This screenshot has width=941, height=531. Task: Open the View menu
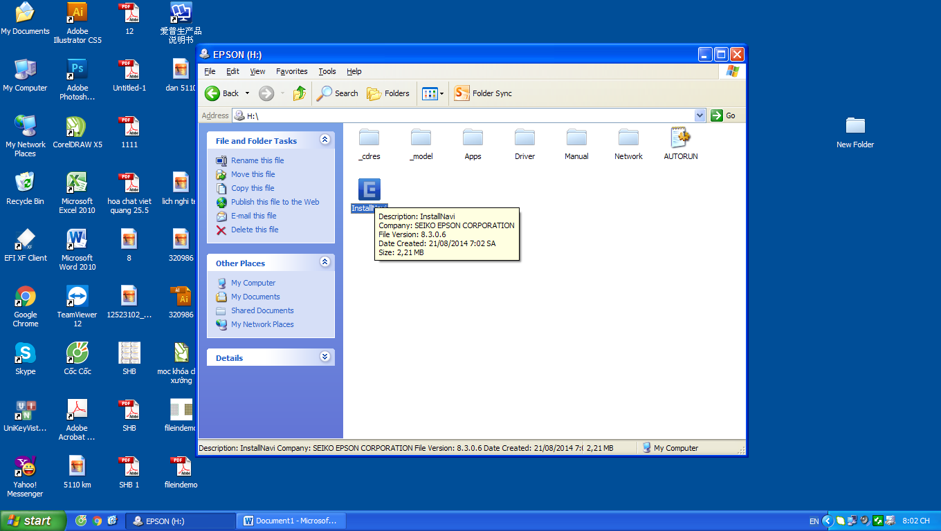pos(257,71)
